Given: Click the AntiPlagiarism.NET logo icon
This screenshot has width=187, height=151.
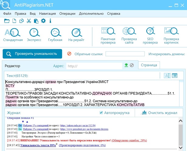Looking at the screenshot, I should point(5,5).
